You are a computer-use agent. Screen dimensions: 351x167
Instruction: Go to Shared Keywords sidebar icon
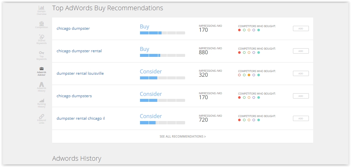(41, 39)
